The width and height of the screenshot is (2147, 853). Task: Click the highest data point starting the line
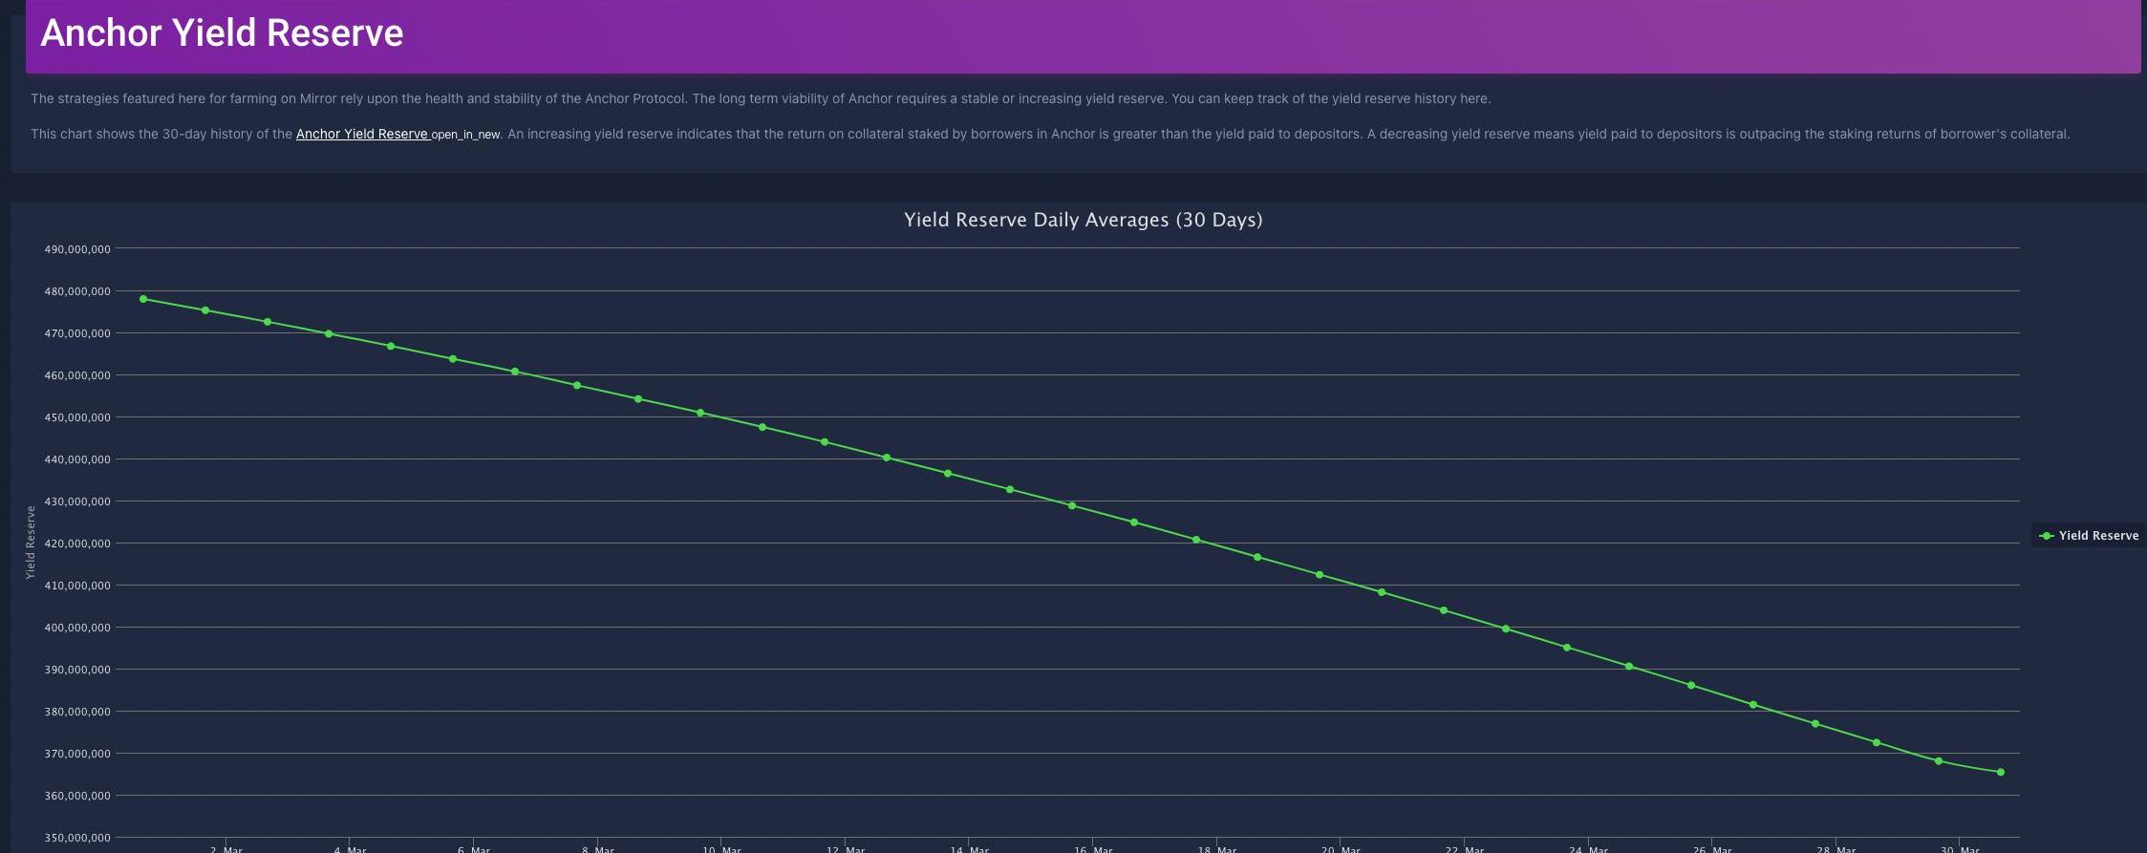point(143,299)
